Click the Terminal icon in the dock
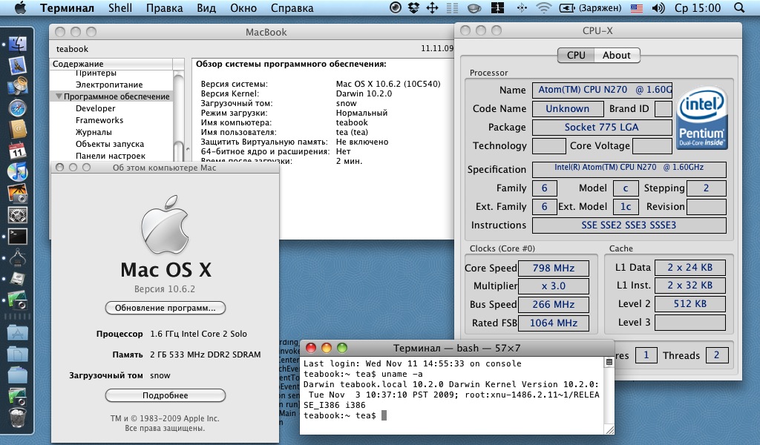Viewport: 760px width, 445px height. tap(17, 237)
